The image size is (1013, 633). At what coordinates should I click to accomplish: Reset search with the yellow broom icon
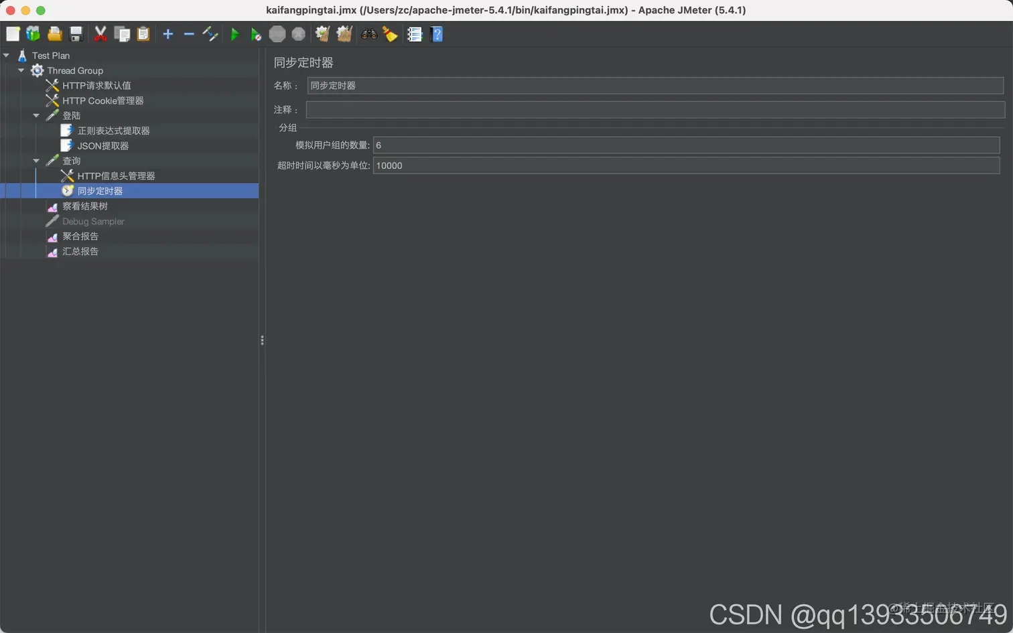(390, 34)
